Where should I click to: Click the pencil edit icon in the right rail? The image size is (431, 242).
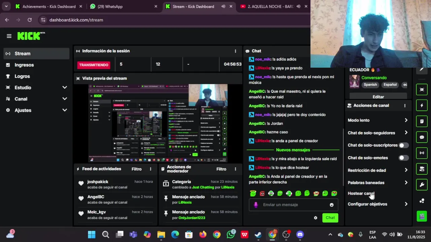tap(422, 70)
